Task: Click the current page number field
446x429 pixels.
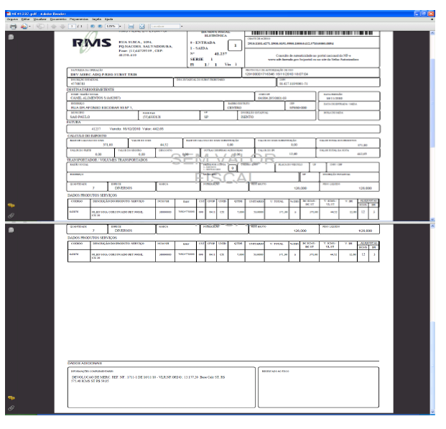Action: [72, 26]
